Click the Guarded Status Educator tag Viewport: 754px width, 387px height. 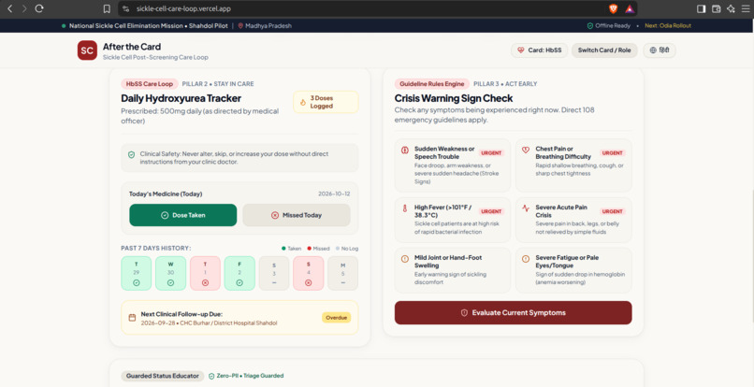tap(163, 376)
